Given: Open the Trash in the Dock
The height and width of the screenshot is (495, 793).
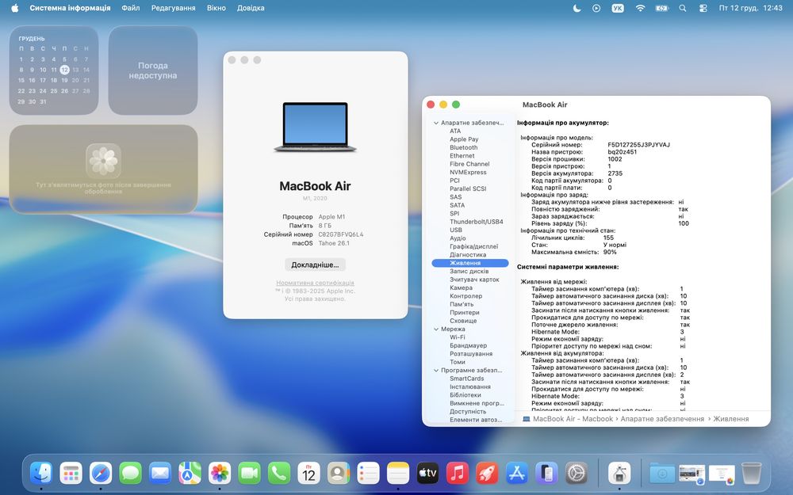Looking at the screenshot, I should [x=752, y=474].
